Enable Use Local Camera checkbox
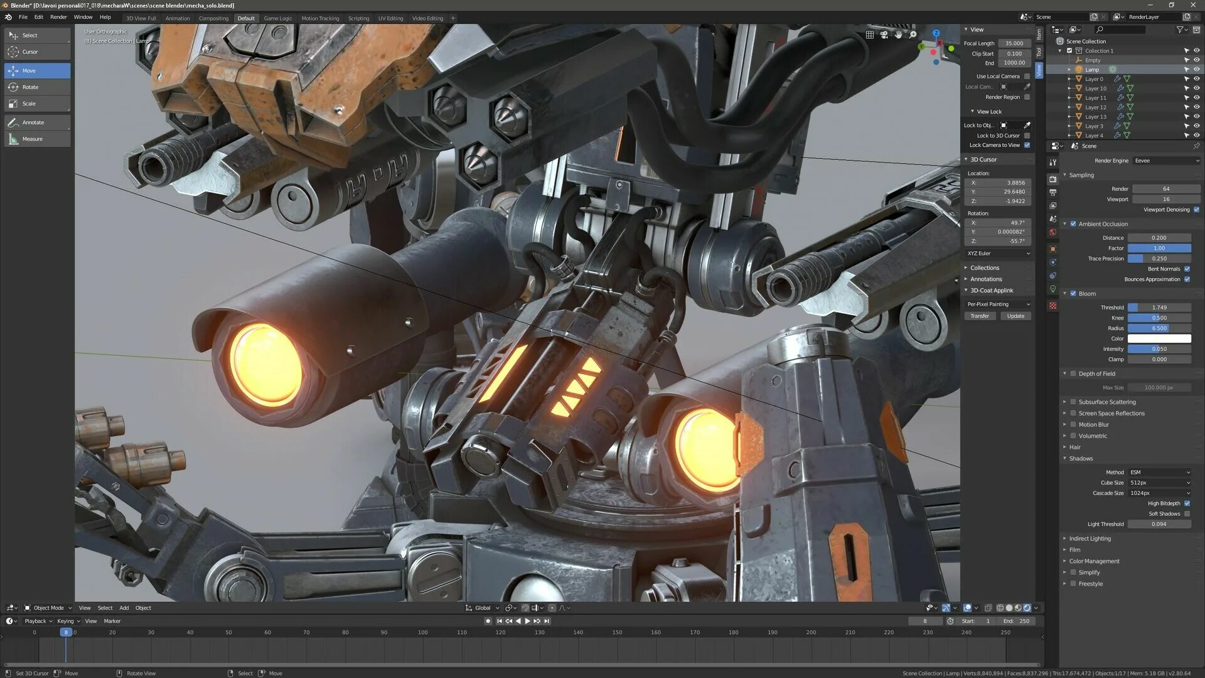Image resolution: width=1205 pixels, height=678 pixels. (1027, 77)
